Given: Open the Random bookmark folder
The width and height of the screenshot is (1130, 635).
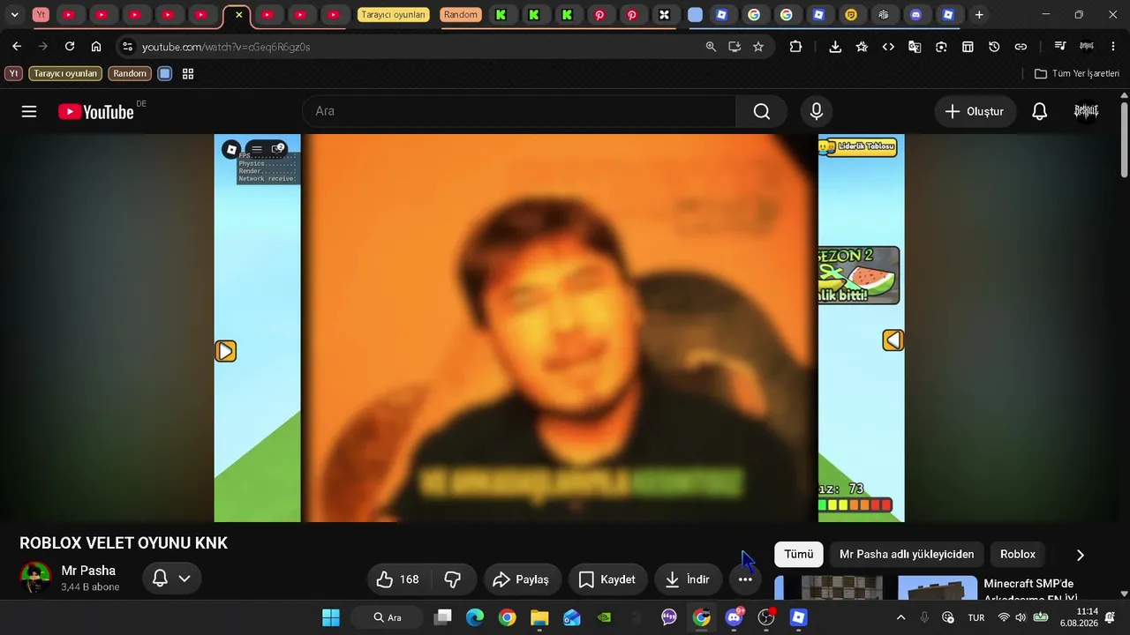Looking at the screenshot, I should 130,74.
